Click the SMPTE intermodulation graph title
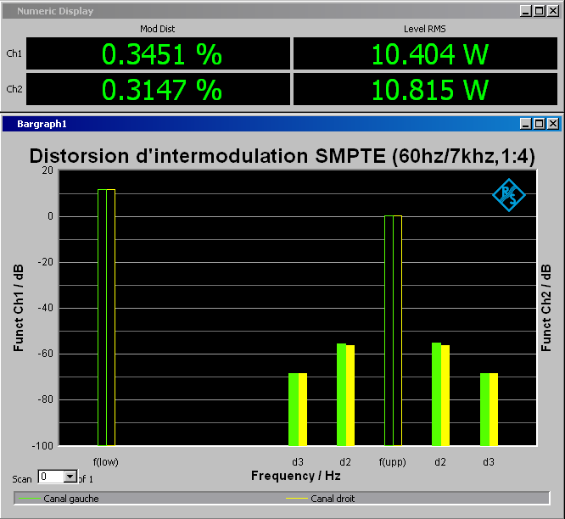The image size is (565, 519). click(x=282, y=156)
